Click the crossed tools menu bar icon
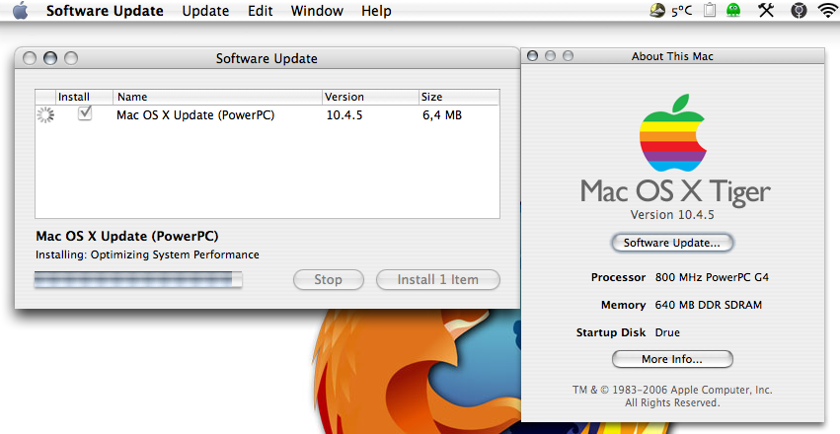Screen dimensions: 840x434 coord(766,10)
